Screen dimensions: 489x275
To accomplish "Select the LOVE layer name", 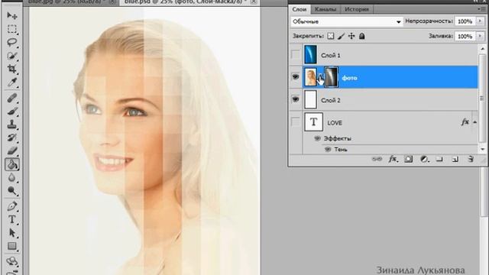I will click(335, 123).
